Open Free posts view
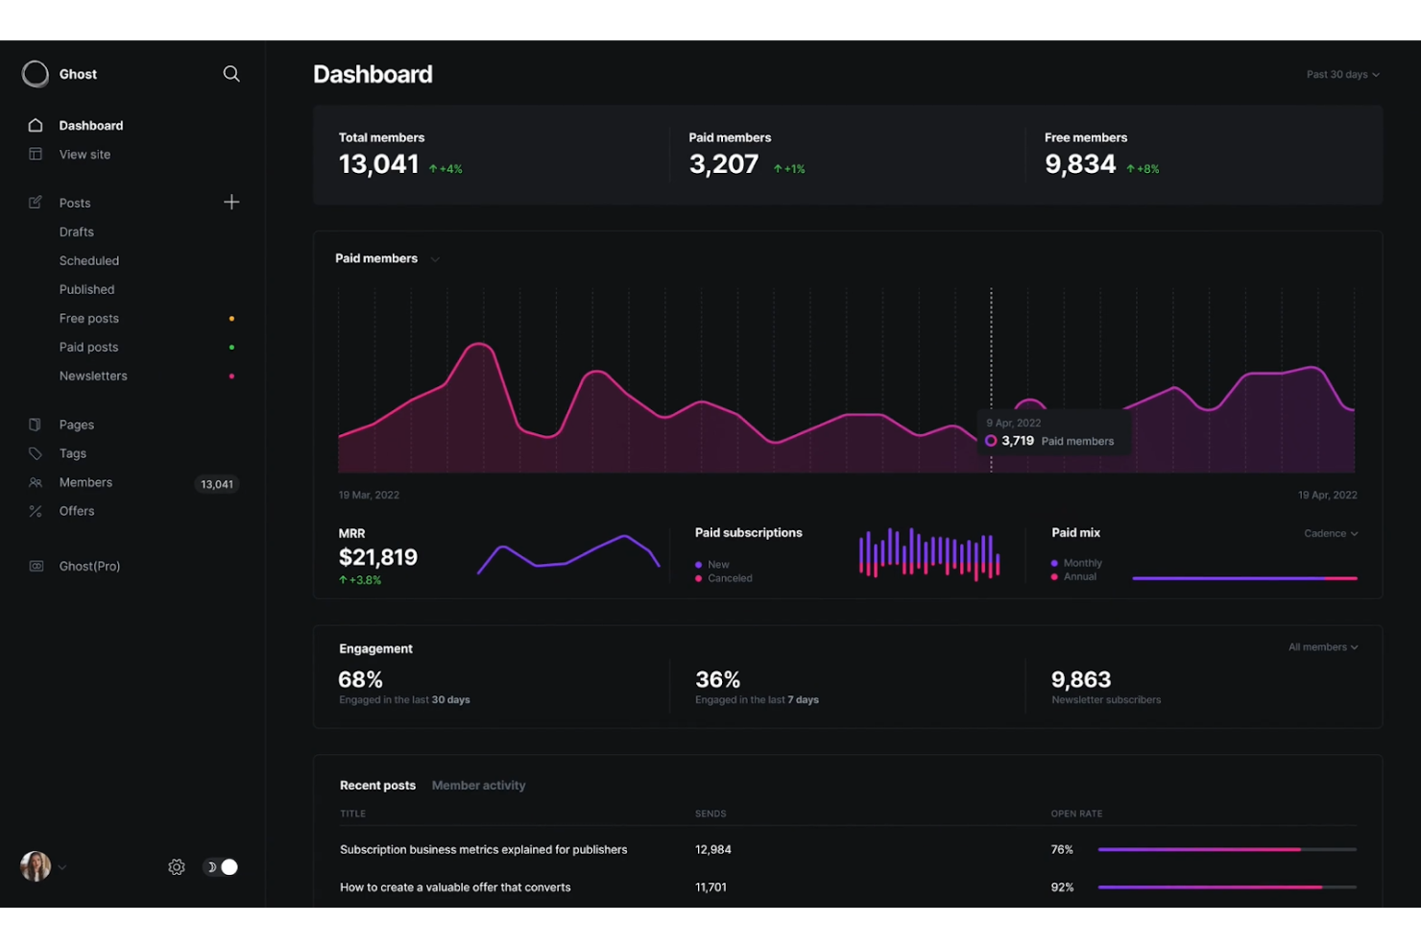Screen dimensions: 1421x948 tap(89, 318)
